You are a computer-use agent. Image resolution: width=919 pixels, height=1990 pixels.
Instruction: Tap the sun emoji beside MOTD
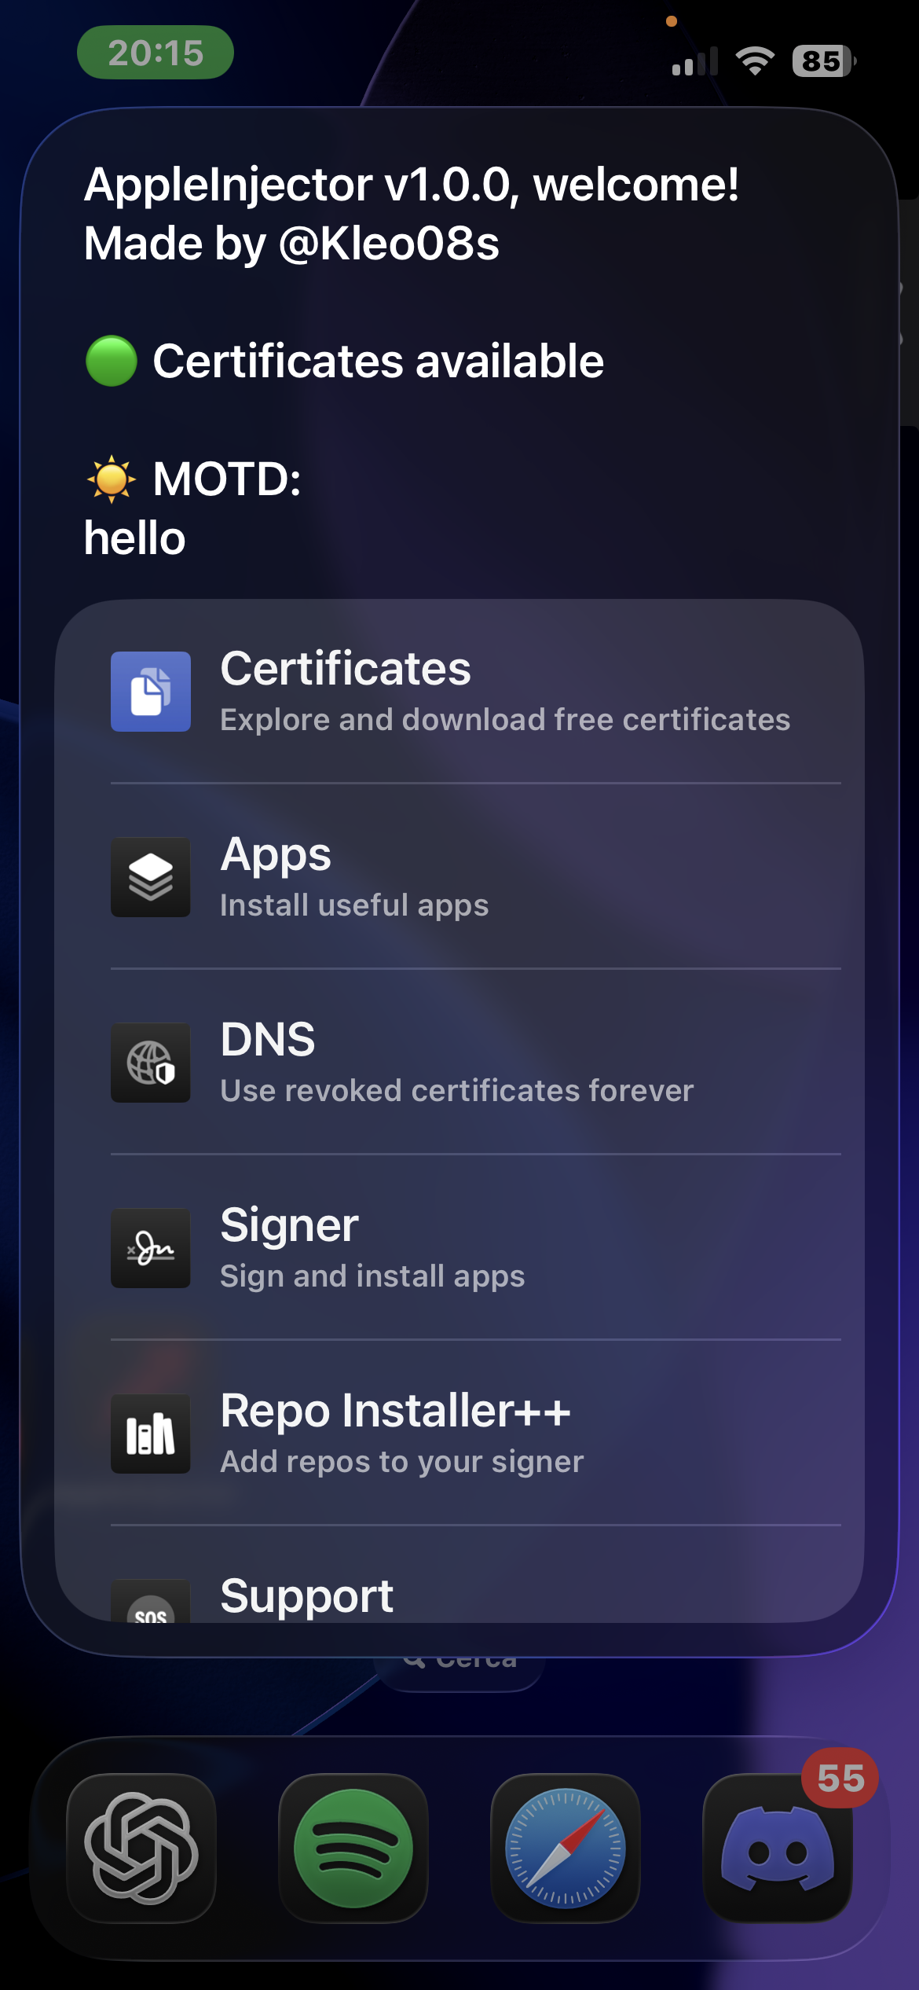[x=112, y=479]
